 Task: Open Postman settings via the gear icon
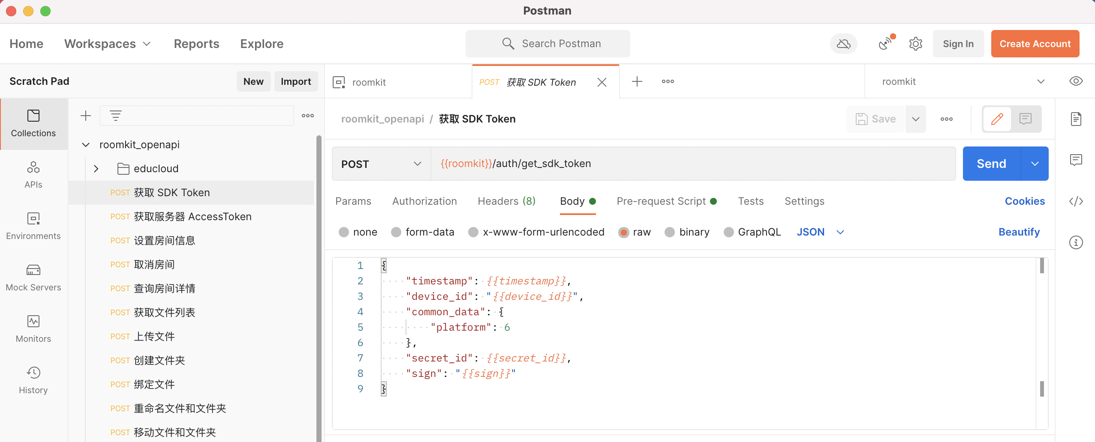(915, 43)
